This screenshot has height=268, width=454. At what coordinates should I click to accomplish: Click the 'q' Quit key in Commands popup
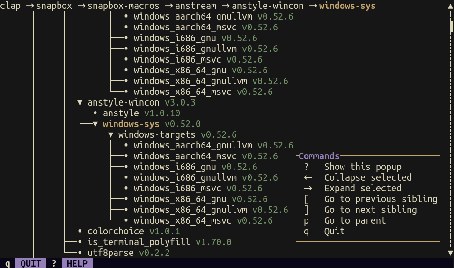[306, 231]
